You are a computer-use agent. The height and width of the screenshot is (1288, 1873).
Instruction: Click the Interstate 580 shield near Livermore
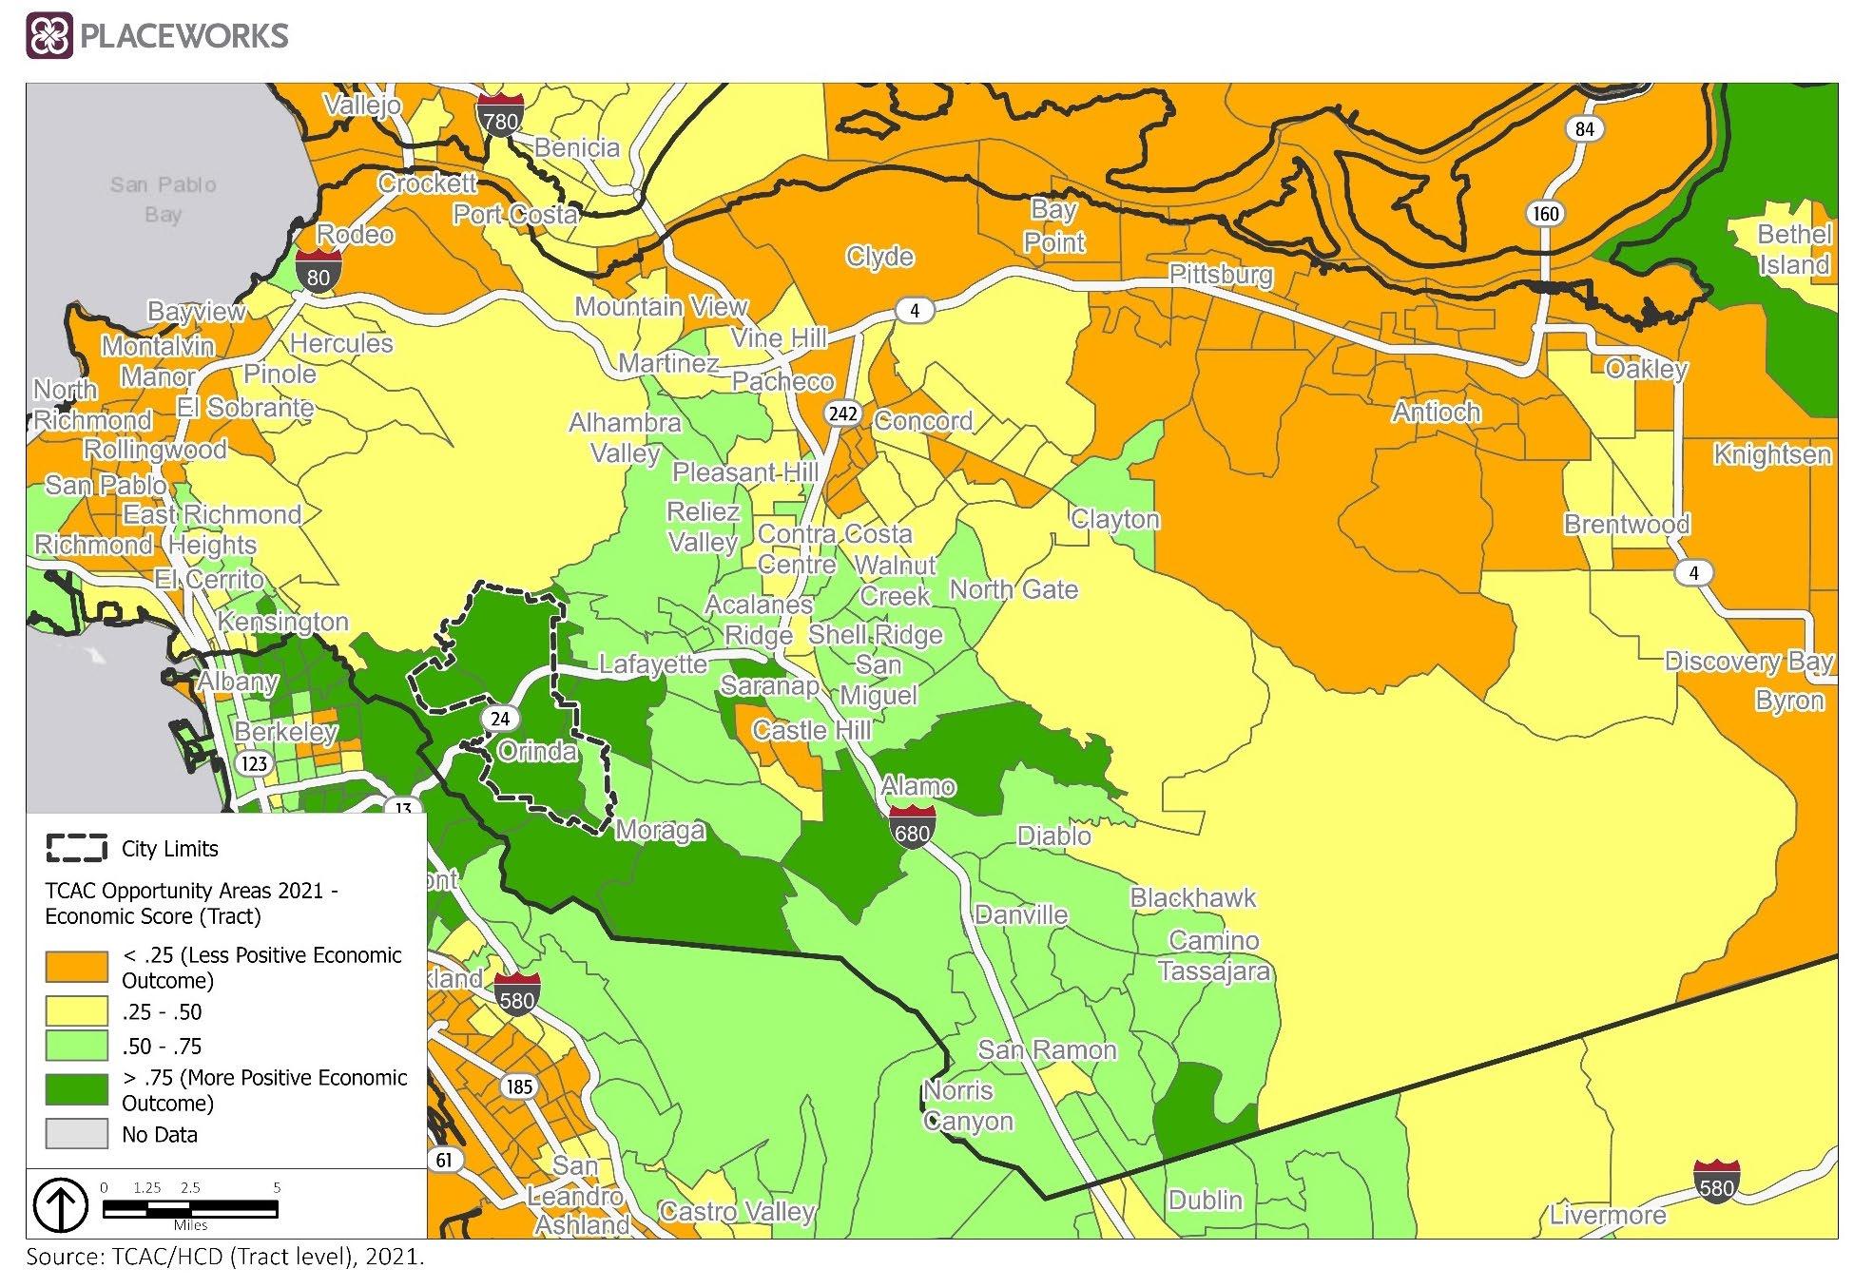[x=1716, y=1182]
